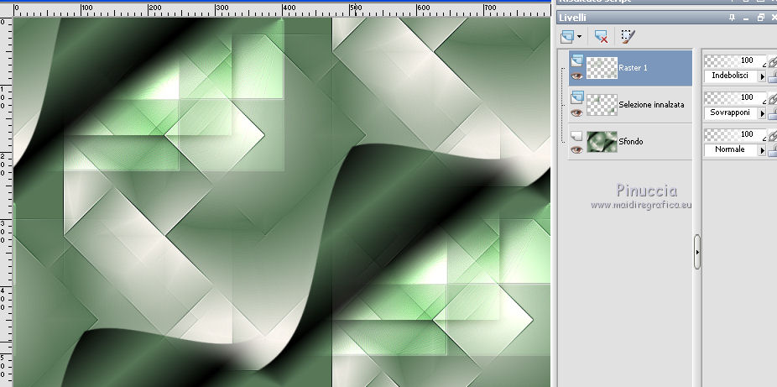Click the Livelli palette title
Screen dimensions: 777x387
(572, 18)
